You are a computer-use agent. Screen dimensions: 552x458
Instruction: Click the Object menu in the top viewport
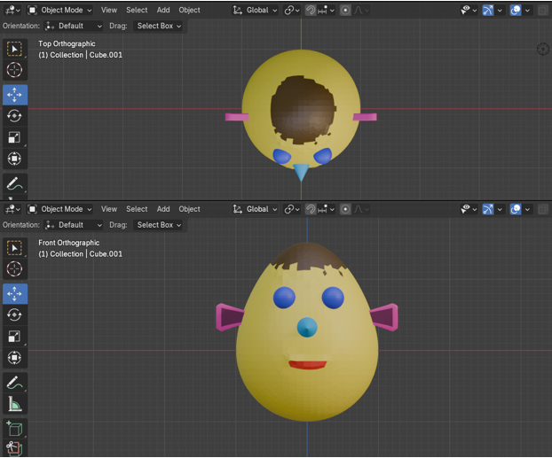(x=189, y=11)
